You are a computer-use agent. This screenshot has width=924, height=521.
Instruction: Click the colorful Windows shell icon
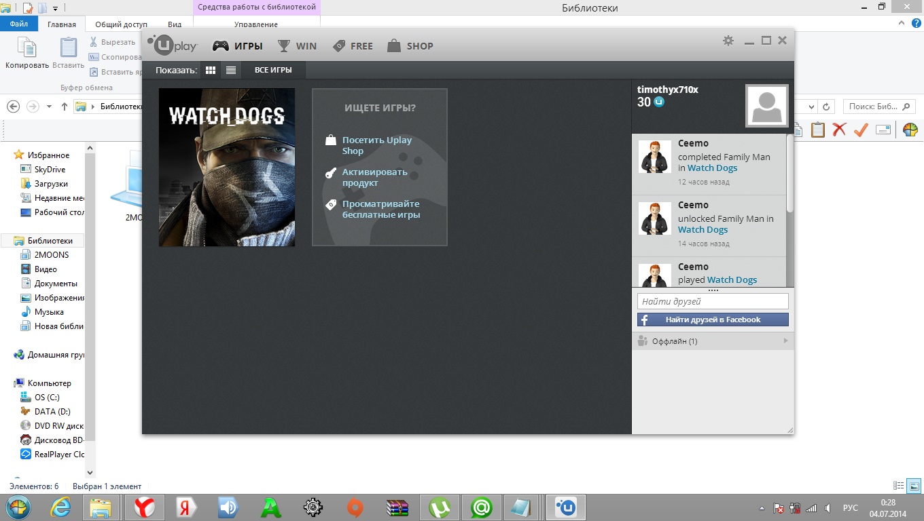910,129
